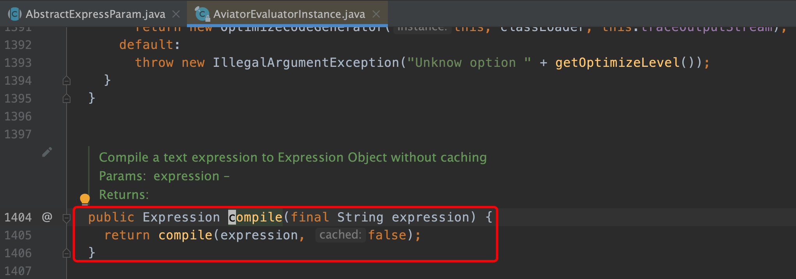
Task: Click the yellow lightbulb intention icon
Action: point(85,199)
